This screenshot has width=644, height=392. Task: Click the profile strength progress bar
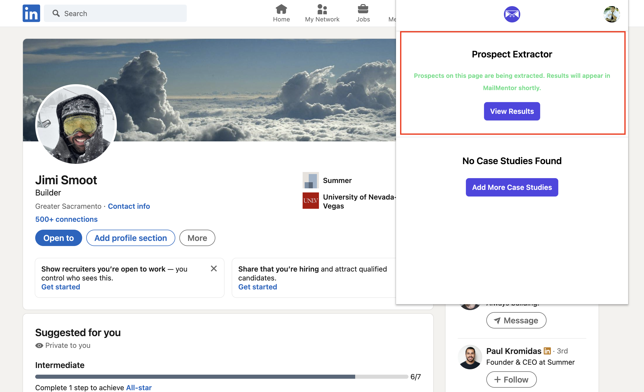[221, 377]
